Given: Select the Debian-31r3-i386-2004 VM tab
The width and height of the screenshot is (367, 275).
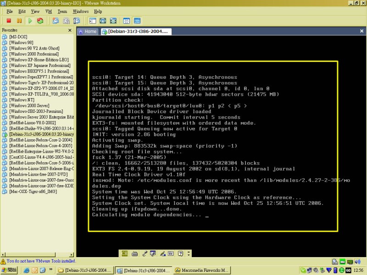Looking at the screenshot, I should coord(136,32).
